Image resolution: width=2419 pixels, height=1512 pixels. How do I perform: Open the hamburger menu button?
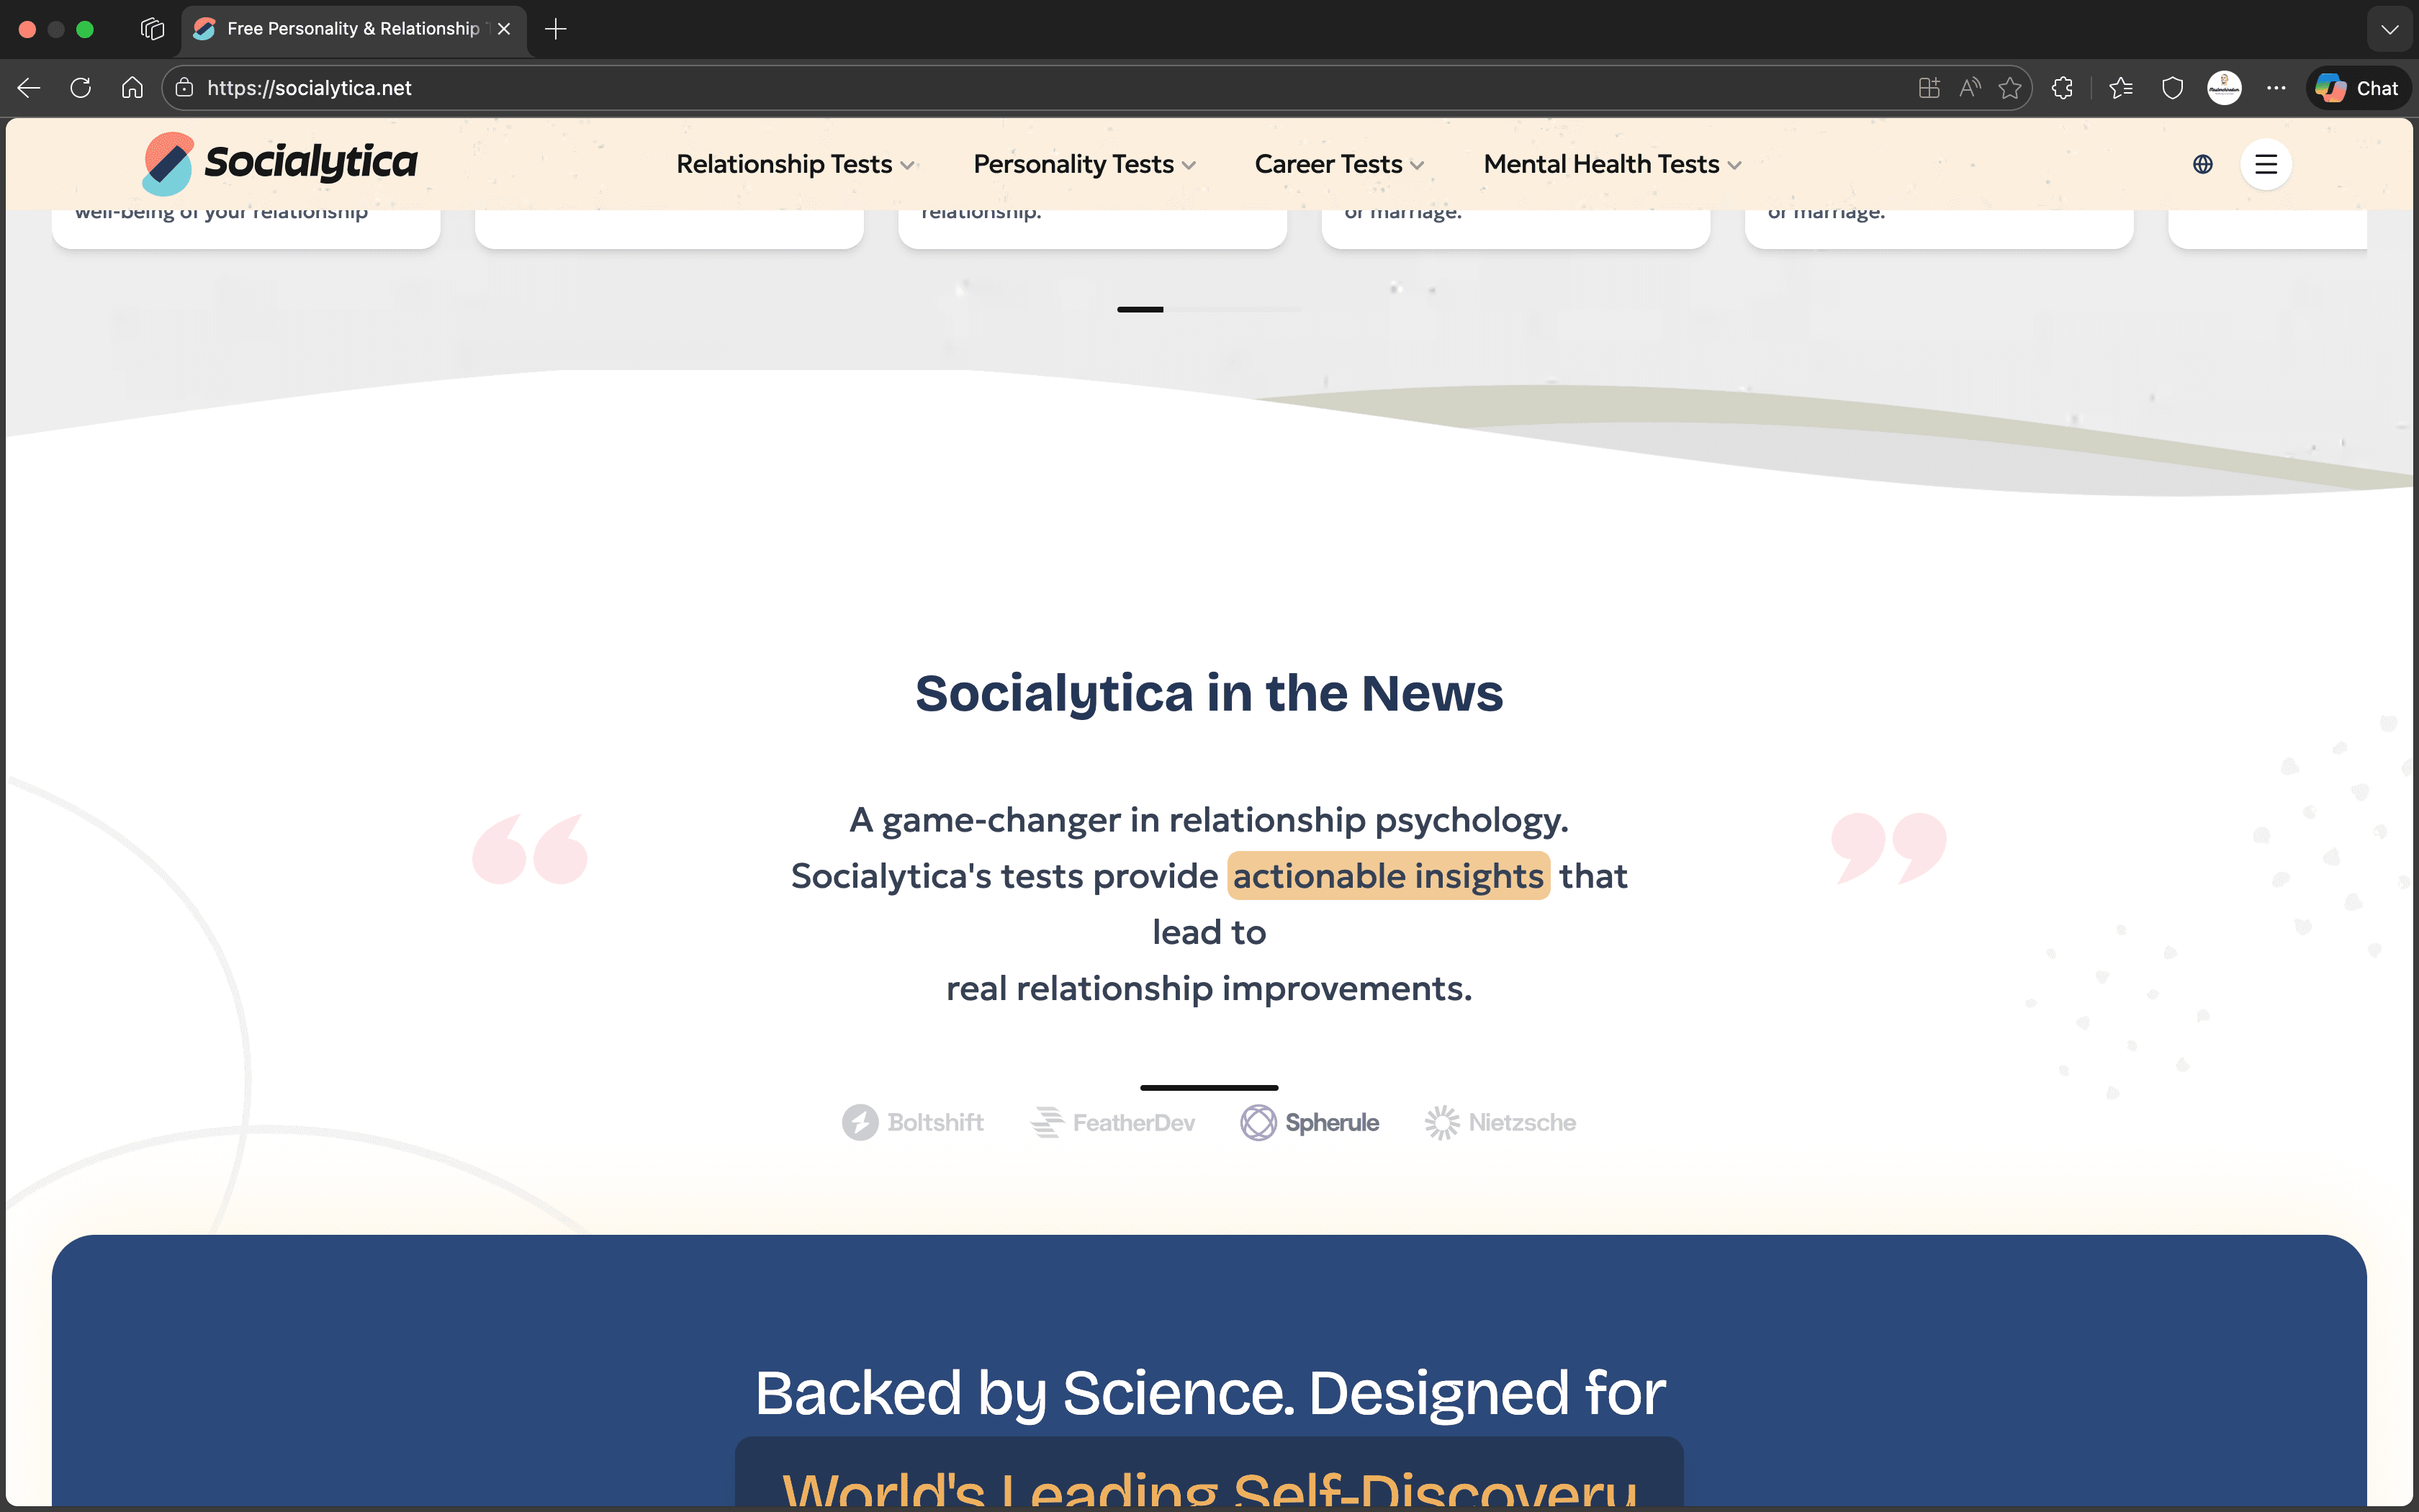[2265, 164]
